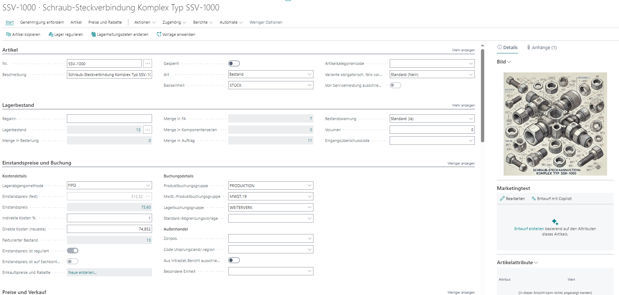Click the Beschreibung input field
Image resolution: width=619 pixels, height=295 pixels.
[109, 75]
